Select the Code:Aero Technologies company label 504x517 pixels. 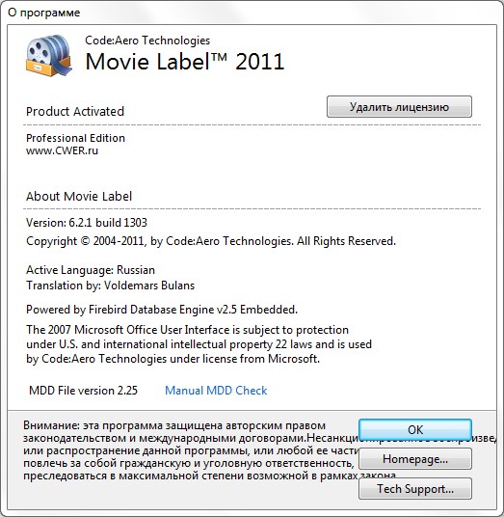tap(147, 41)
